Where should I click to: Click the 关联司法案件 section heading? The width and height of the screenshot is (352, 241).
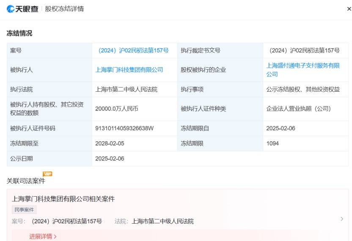tap(26, 181)
